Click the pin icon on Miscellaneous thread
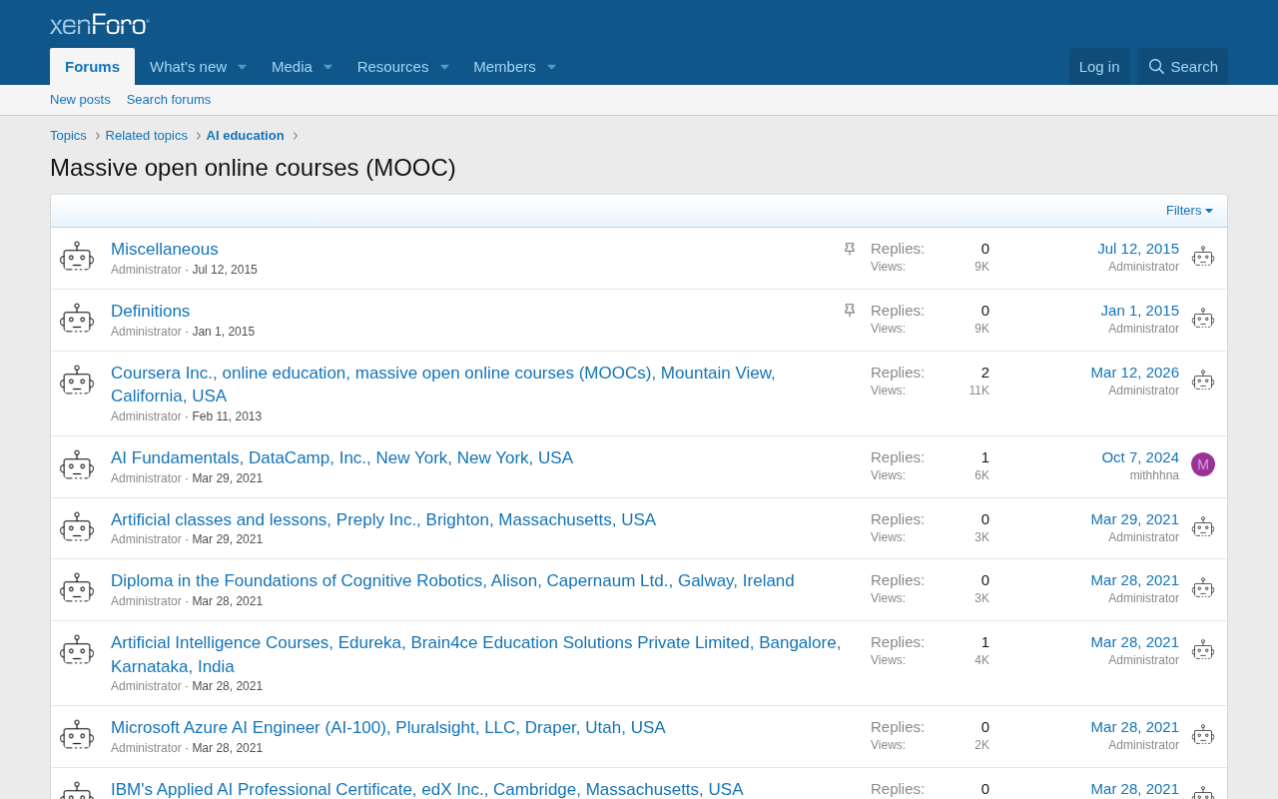 click(850, 249)
